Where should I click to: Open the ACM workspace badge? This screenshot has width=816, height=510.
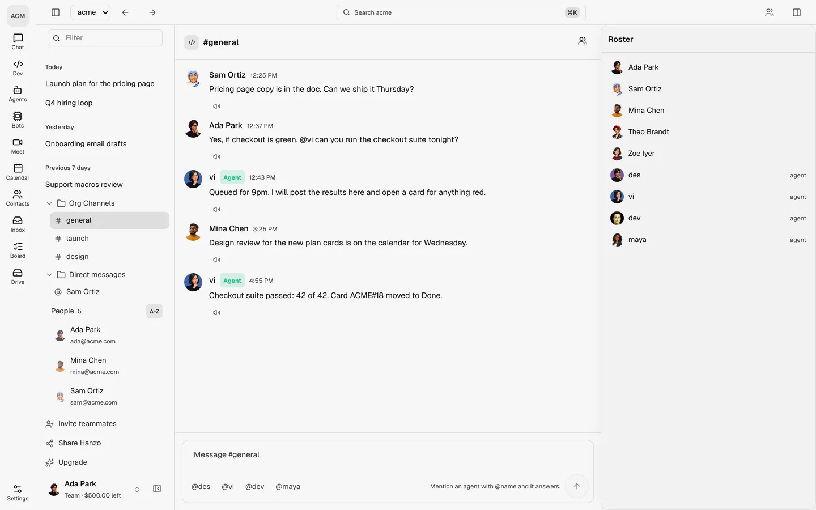pyautogui.click(x=18, y=15)
